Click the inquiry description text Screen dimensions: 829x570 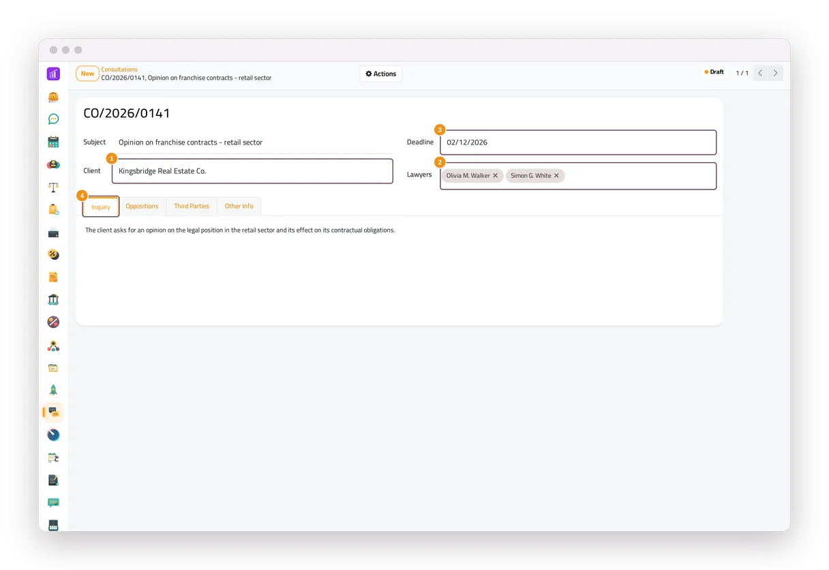(x=240, y=230)
